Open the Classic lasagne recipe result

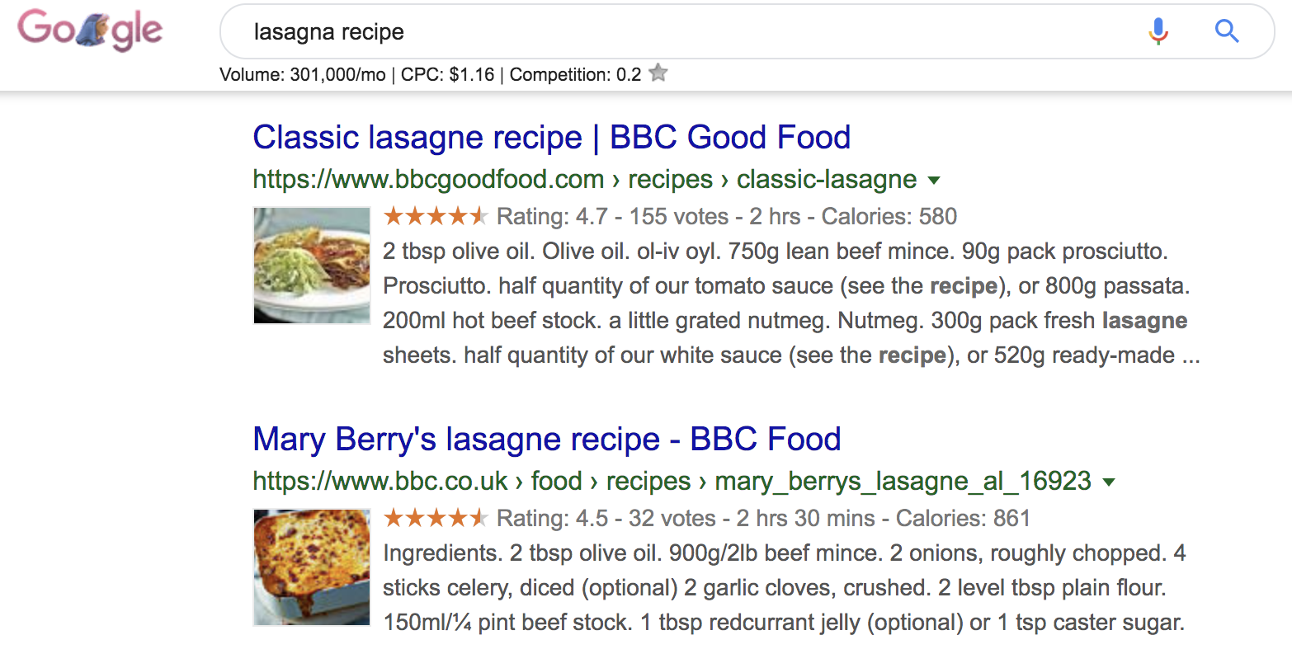click(551, 137)
